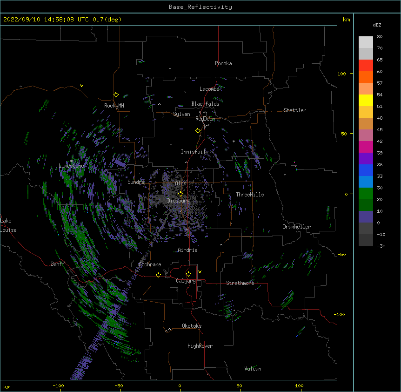Click the Strathmore town label
Image resolution: width=401 pixels, height=392 pixels.
tap(240, 283)
